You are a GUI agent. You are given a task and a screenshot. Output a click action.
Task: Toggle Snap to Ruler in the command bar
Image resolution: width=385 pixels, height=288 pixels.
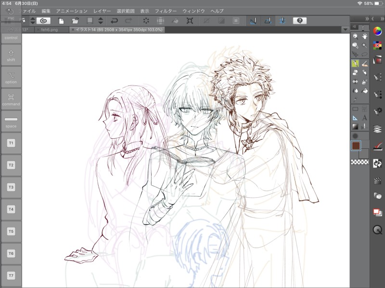click(x=253, y=21)
